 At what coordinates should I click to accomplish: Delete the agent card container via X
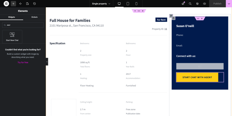[202, 19]
